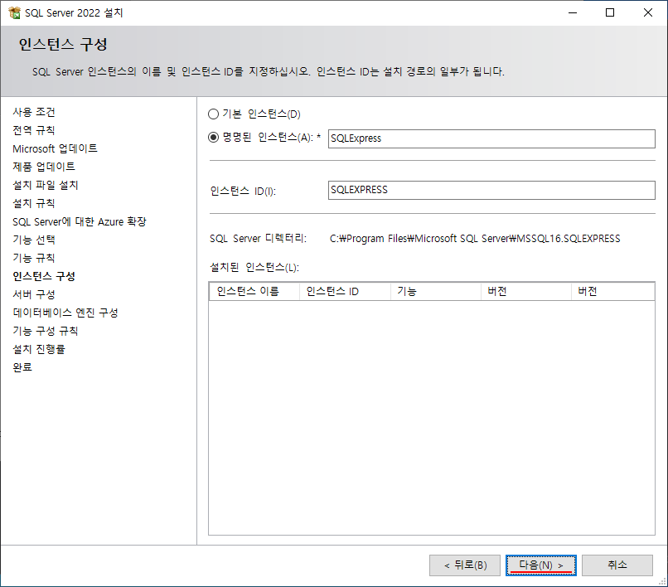Select the 인스턴스 구성 step in sidebar
Screen dimensions: 668x587
click(44, 276)
